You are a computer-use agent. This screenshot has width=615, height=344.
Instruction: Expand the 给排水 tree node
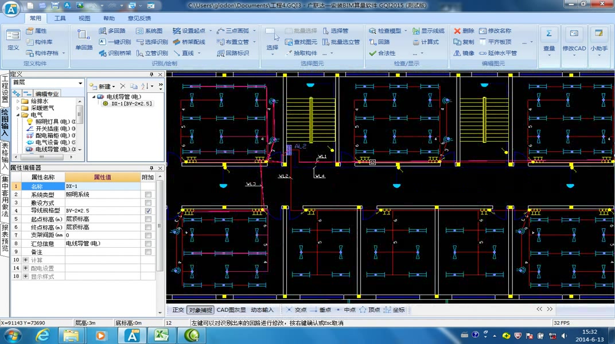point(18,101)
